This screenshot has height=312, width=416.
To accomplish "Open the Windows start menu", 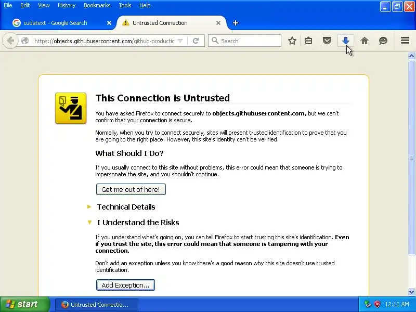I will pyautogui.click(x=25, y=304).
